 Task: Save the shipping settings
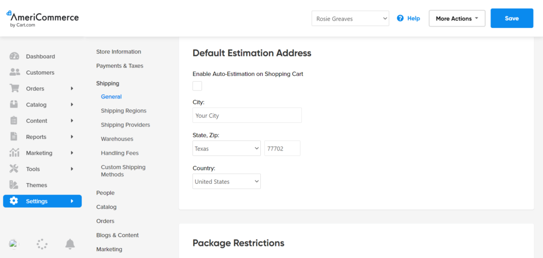(512, 19)
